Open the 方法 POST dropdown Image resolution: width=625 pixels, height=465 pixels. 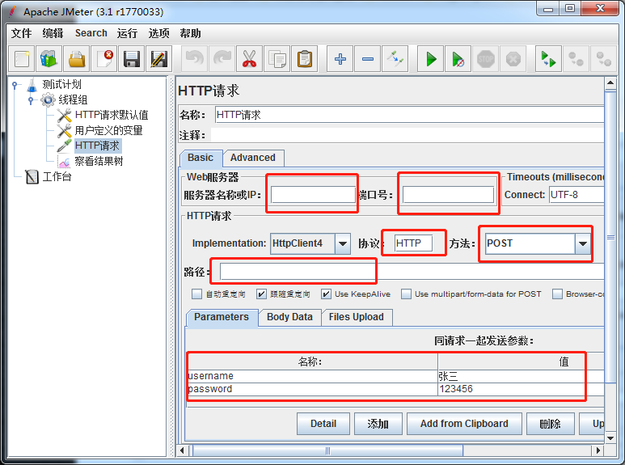click(x=583, y=243)
